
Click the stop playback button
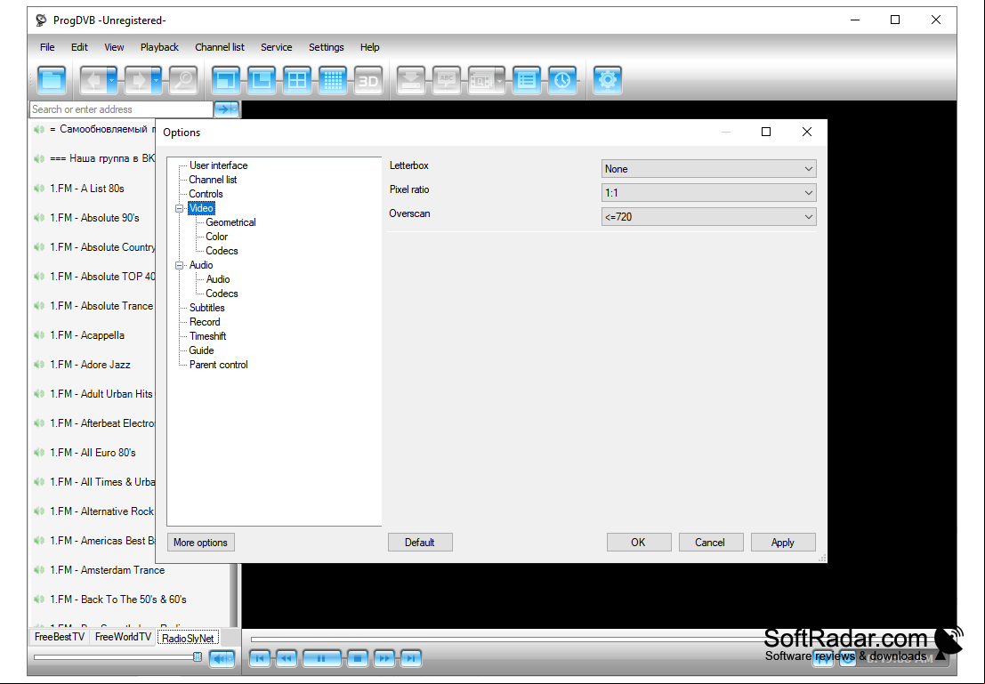tap(358, 658)
